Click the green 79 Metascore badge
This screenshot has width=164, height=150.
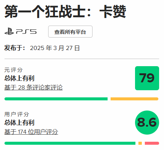coord(147,78)
